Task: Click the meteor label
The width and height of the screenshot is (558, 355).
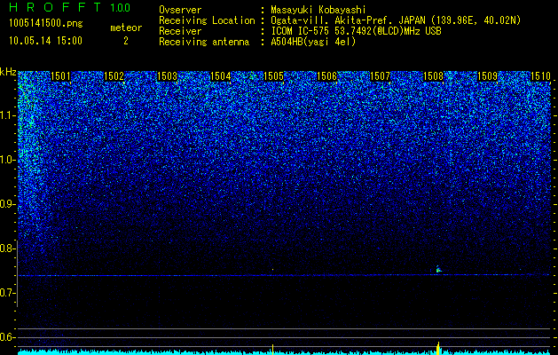Action: [x=126, y=28]
